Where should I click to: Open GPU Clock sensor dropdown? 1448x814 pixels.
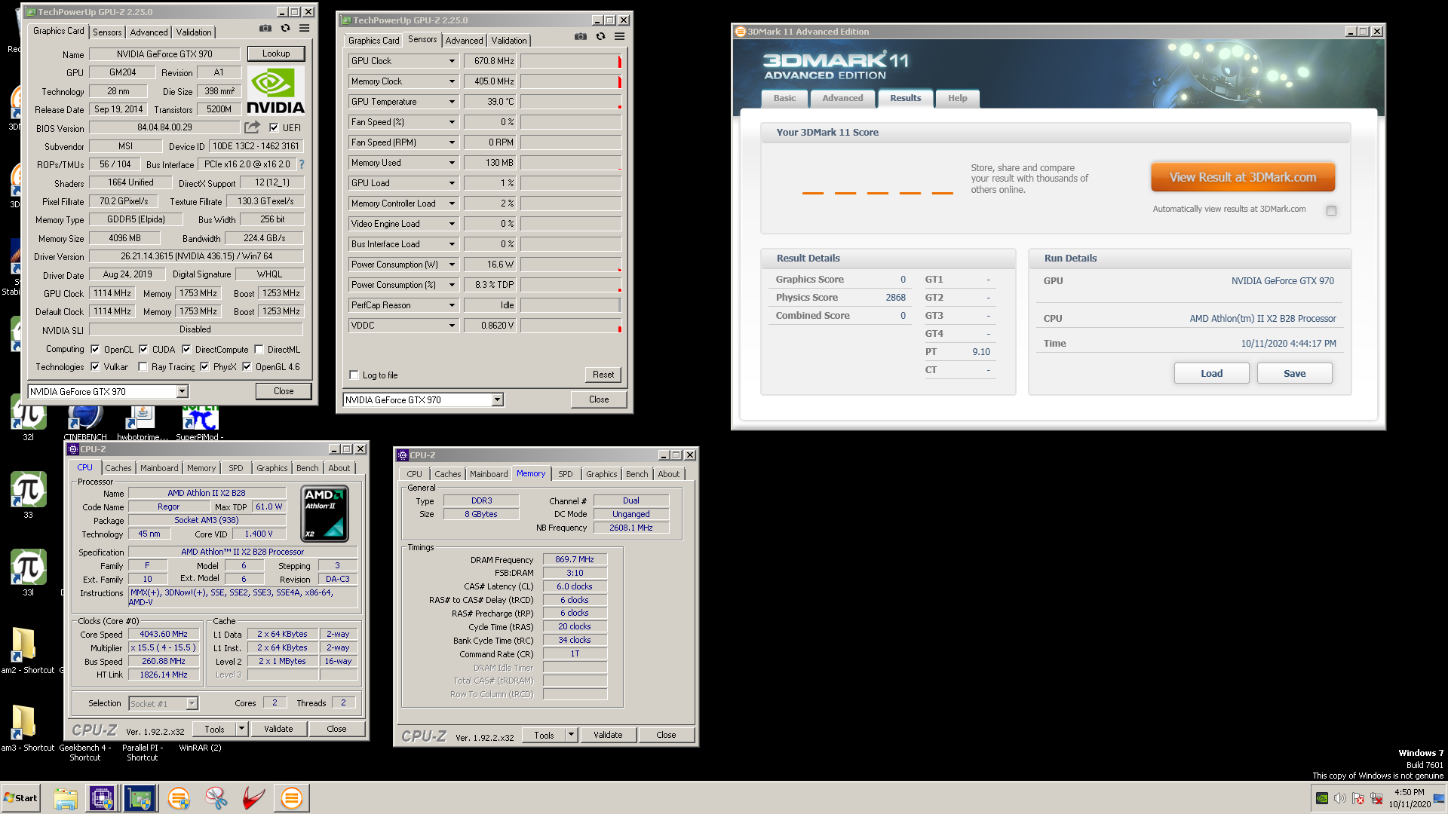click(452, 61)
